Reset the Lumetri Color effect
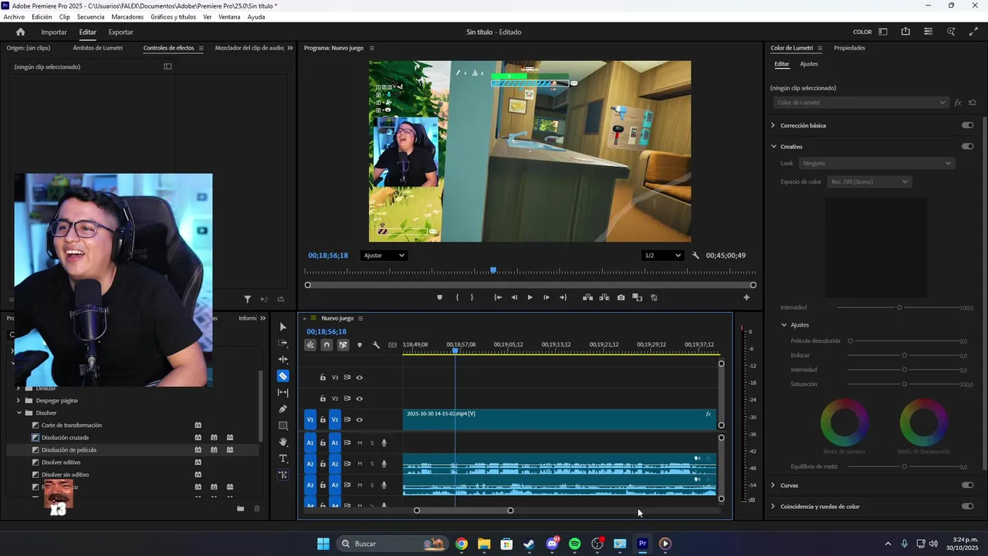The image size is (988, 556). [973, 103]
